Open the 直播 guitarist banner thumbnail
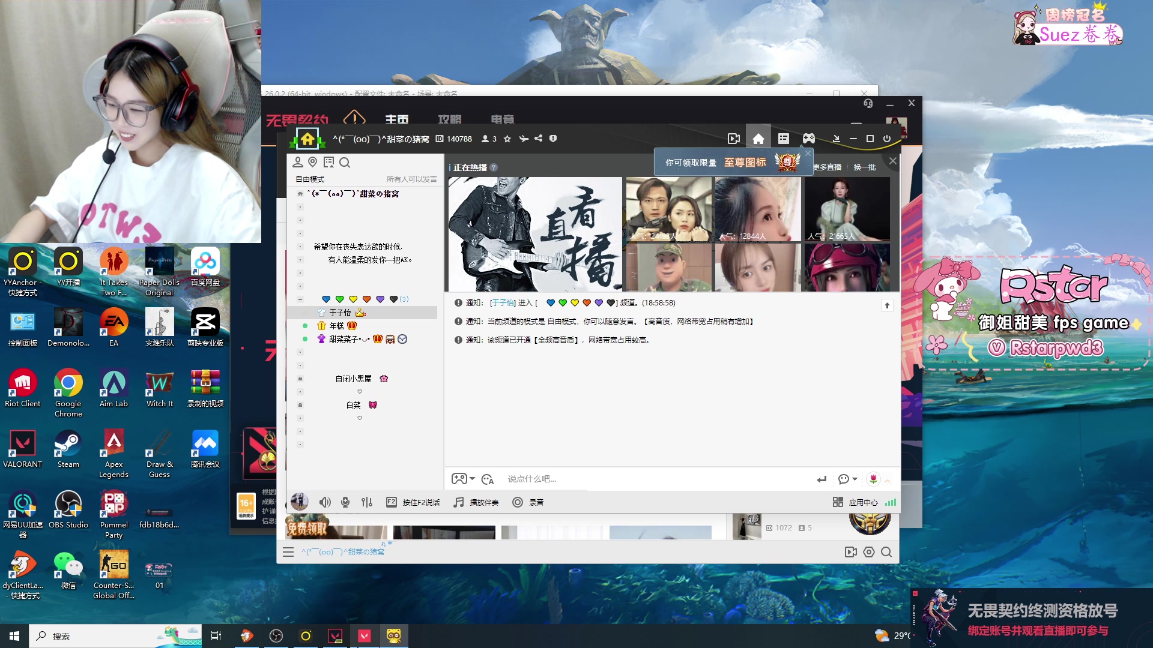The width and height of the screenshot is (1153, 648). (x=535, y=234)
